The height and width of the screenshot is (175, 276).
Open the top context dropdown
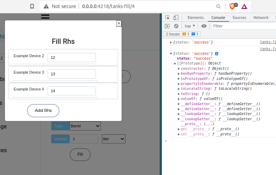pos(190,26)
